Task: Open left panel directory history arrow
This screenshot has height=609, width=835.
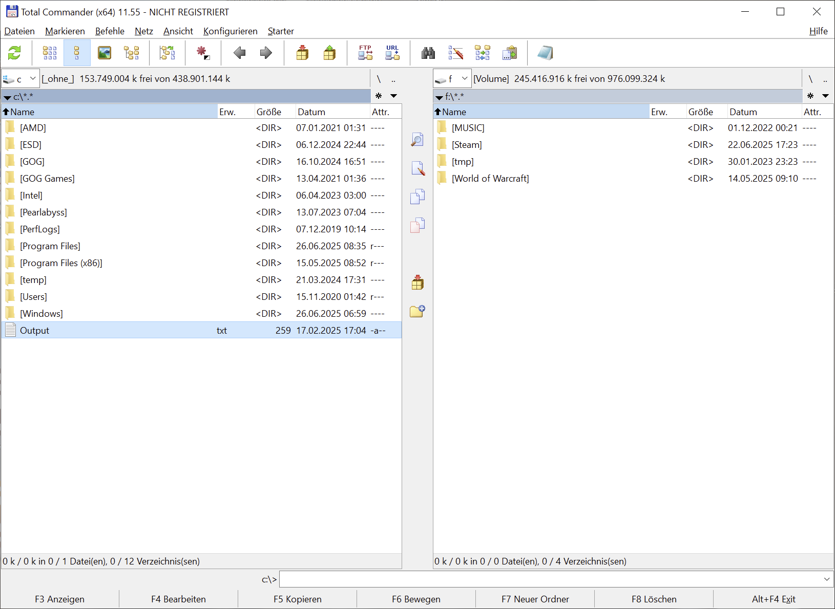Action: click(393, 96)
